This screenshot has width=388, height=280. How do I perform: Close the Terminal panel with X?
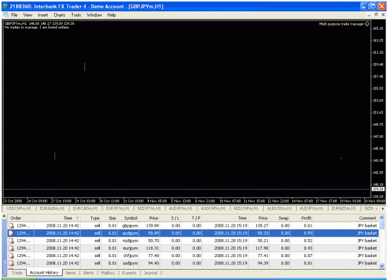(4, 216)
